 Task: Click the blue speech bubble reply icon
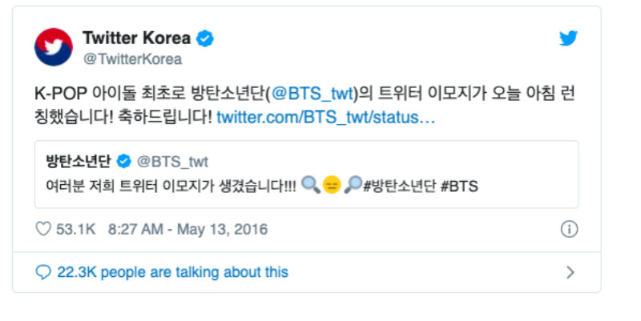[x=43, y=272]
